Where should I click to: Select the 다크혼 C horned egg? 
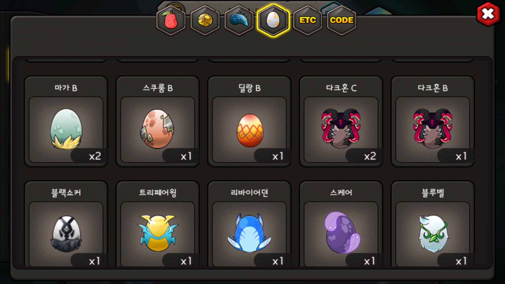pos(341,129)
